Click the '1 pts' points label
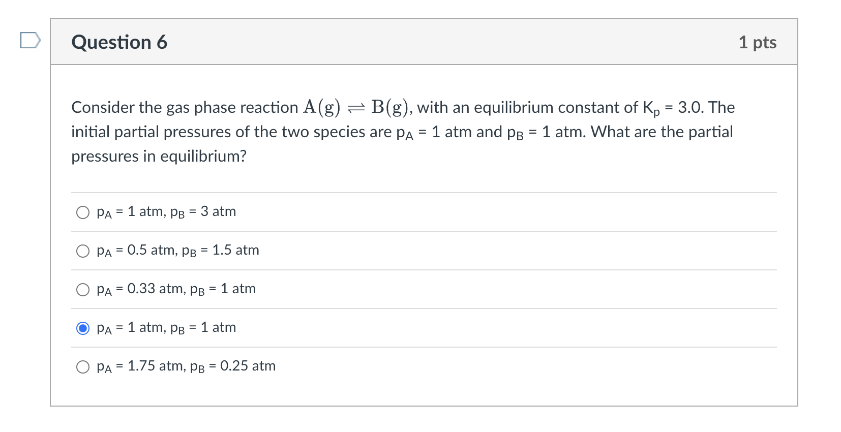This screenshot has width=841, height=432. pyautogui.click(x=757, y=42)
